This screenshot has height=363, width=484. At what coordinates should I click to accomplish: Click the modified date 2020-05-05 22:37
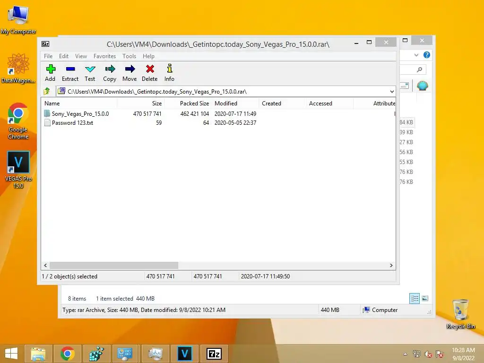tap(235, 122)
